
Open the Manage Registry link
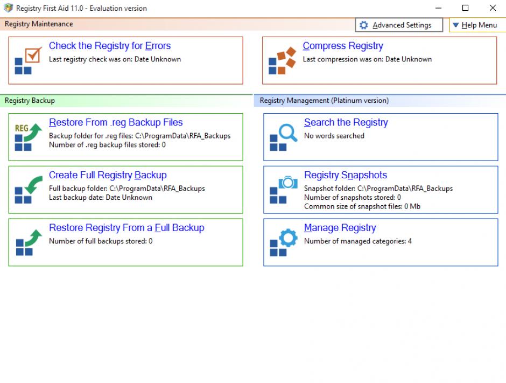coord(340,228)
